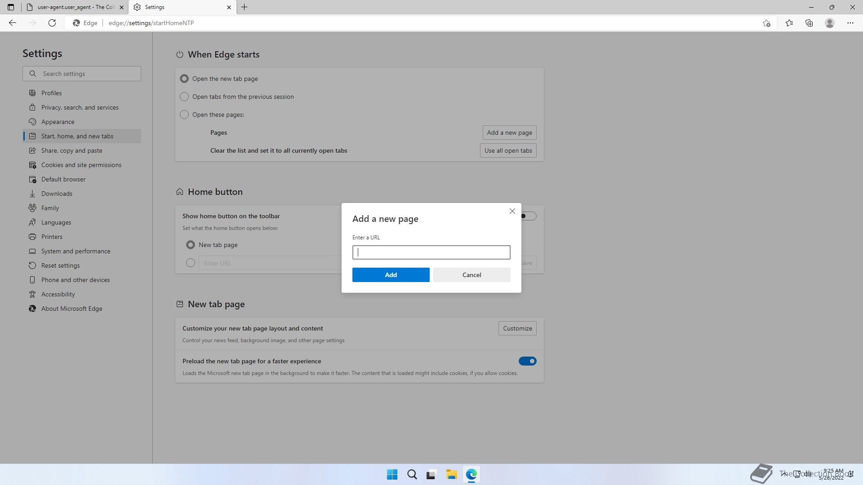
Task: Click the Refresh page icon
Action: [x=52, y=23]
